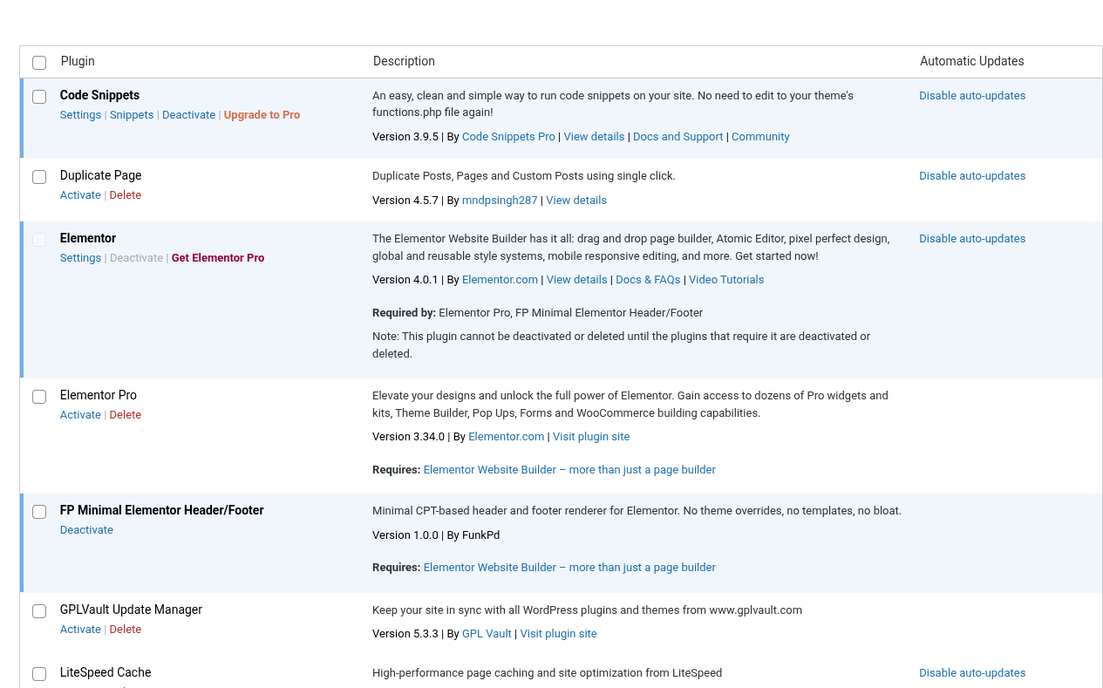Select the LiteSpeed Cache checkbox

(38, 674)
